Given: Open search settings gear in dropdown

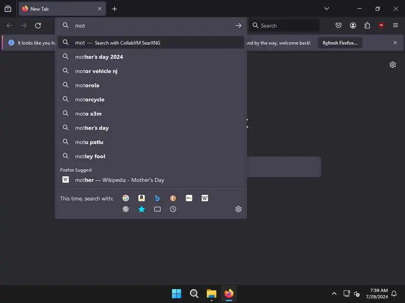Looking at the screenshot, I should [x=238, y=209].
